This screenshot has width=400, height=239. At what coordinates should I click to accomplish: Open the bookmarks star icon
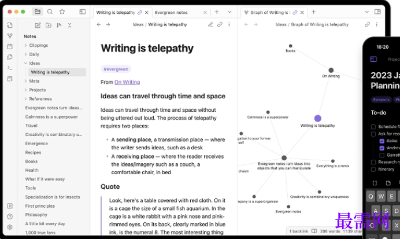pos(62,12)
